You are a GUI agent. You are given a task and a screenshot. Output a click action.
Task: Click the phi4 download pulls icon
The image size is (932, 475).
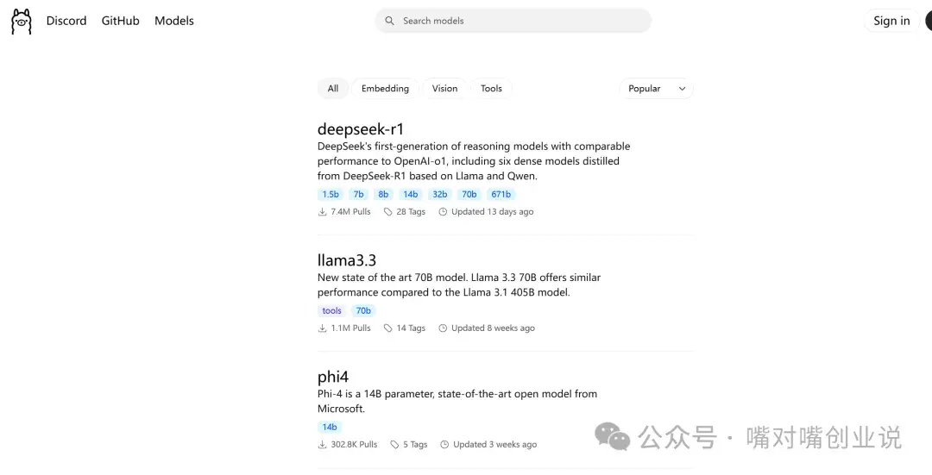click(x=322, y=445)
